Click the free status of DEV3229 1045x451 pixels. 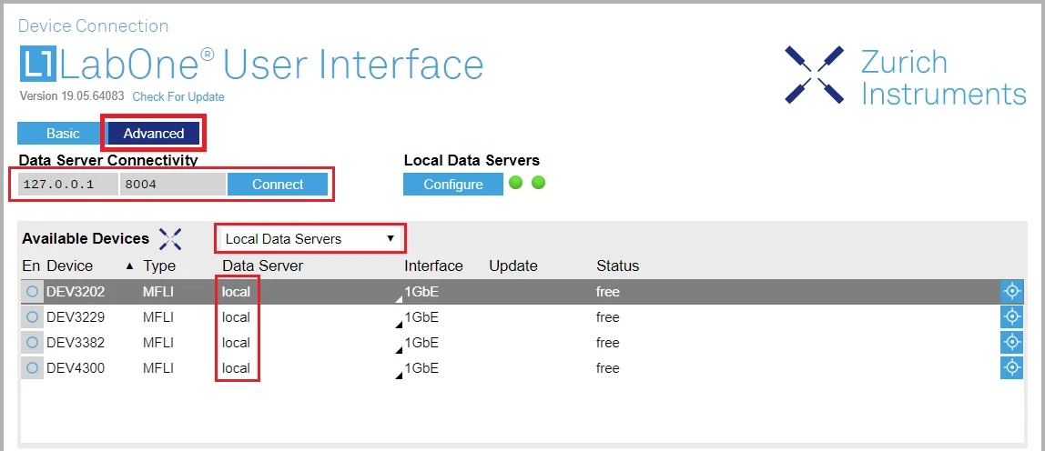tap(607, 317)
